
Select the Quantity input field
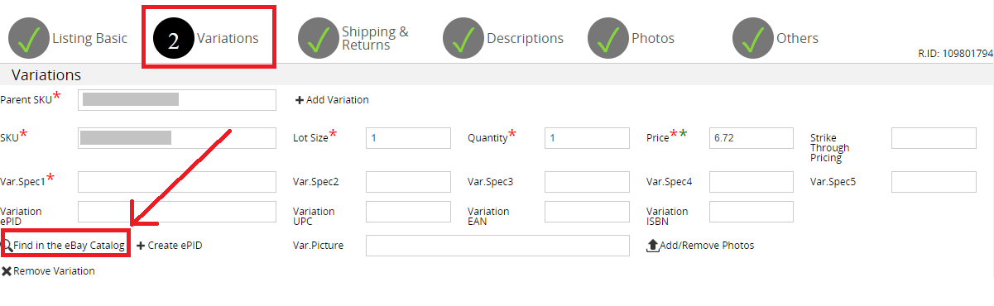coord(587,138)
